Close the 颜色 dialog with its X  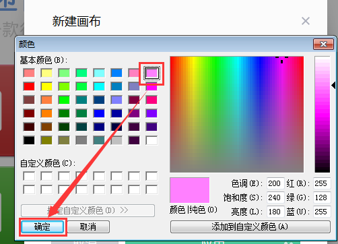click(x=323, y=44)
